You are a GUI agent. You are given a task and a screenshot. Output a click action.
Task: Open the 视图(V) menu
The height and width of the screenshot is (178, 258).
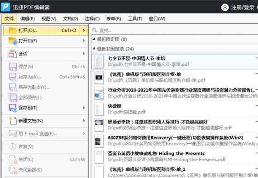tap(49, 18)
